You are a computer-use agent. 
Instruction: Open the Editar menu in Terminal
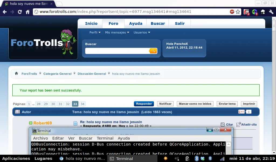58,138
